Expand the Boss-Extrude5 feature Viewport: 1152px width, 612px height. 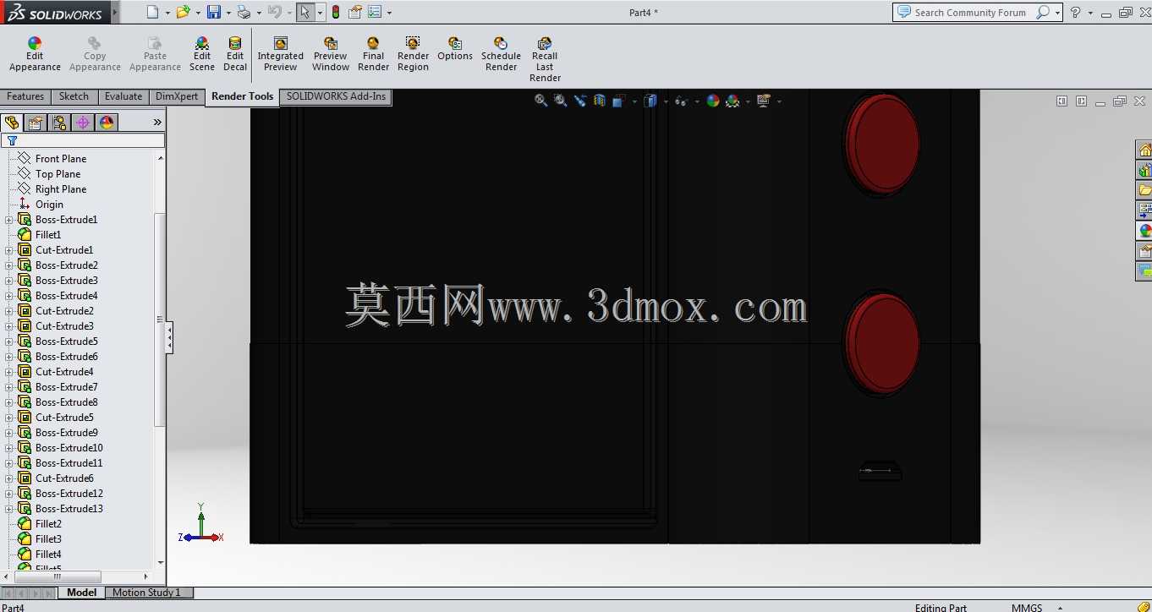(x=9, y=342)
